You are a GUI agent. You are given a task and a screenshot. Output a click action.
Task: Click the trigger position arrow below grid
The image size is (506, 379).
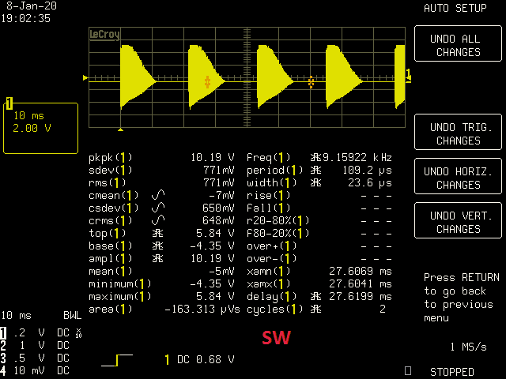pyautogui.click(x=120, y=129)
